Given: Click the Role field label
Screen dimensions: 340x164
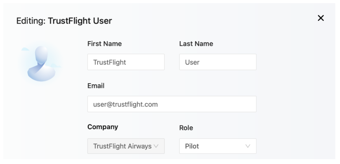Looking at the screenshot, I should (x=186, y=128).
